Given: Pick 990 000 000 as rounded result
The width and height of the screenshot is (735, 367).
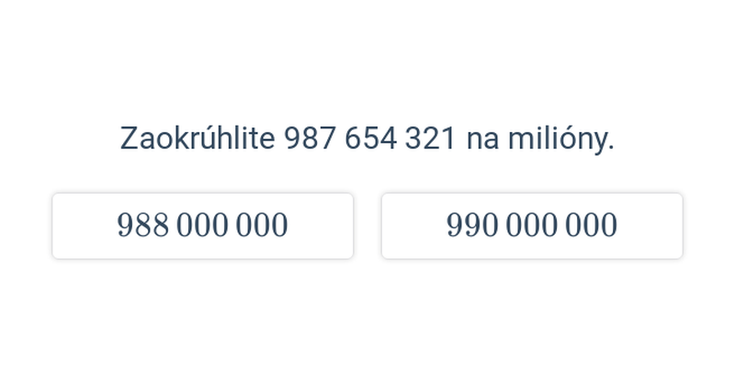Looking at the screenshot, I should click(532, 226).
